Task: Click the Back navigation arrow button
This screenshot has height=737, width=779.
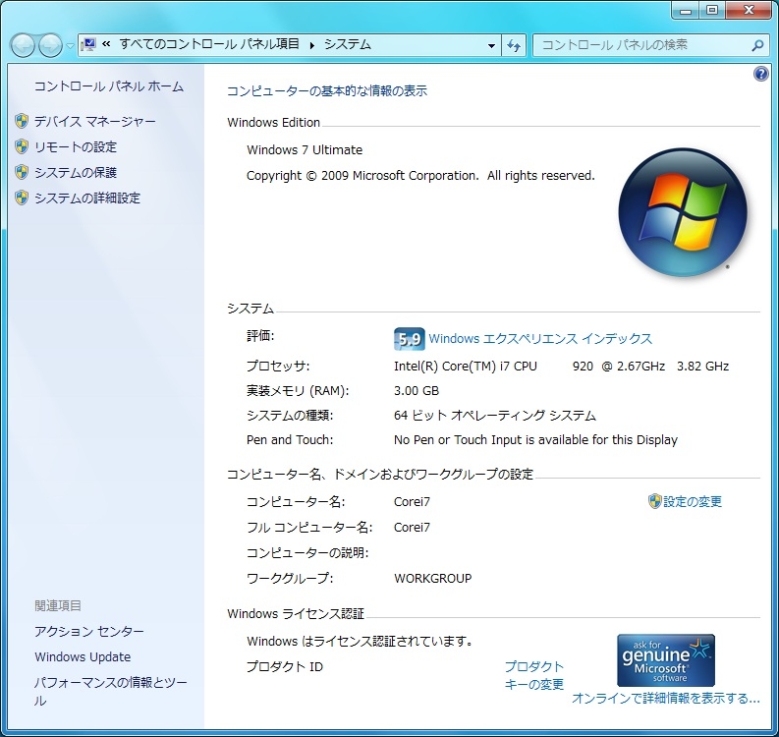Action: point(23,46)
